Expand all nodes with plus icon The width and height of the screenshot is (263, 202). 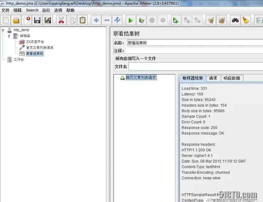(x=96, y=20)
